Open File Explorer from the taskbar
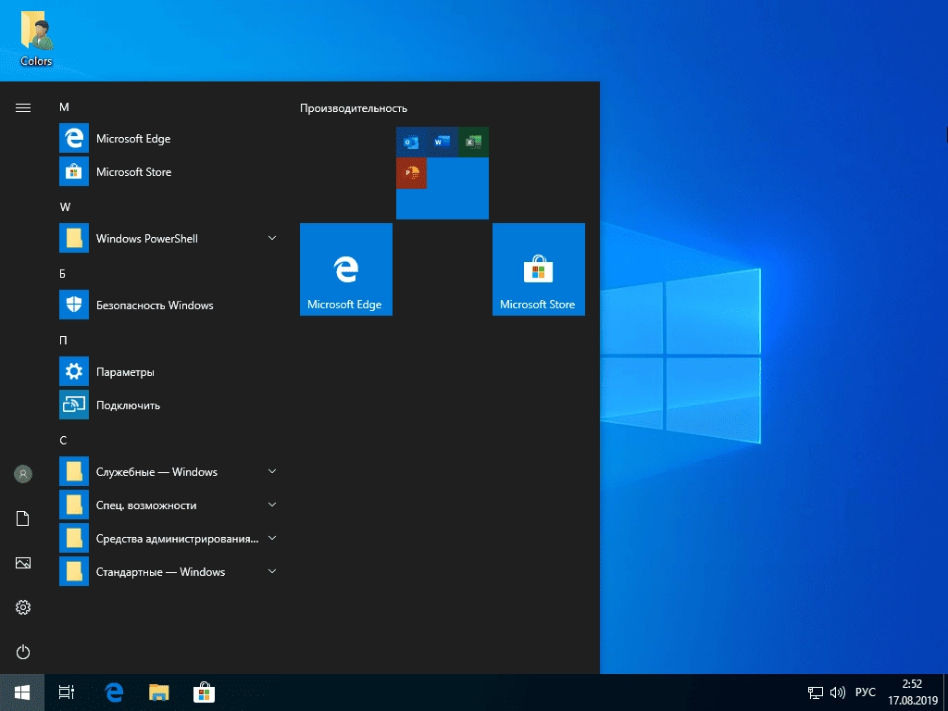The height and width of the screenshot is (711, 948). (x=159, y=692)
